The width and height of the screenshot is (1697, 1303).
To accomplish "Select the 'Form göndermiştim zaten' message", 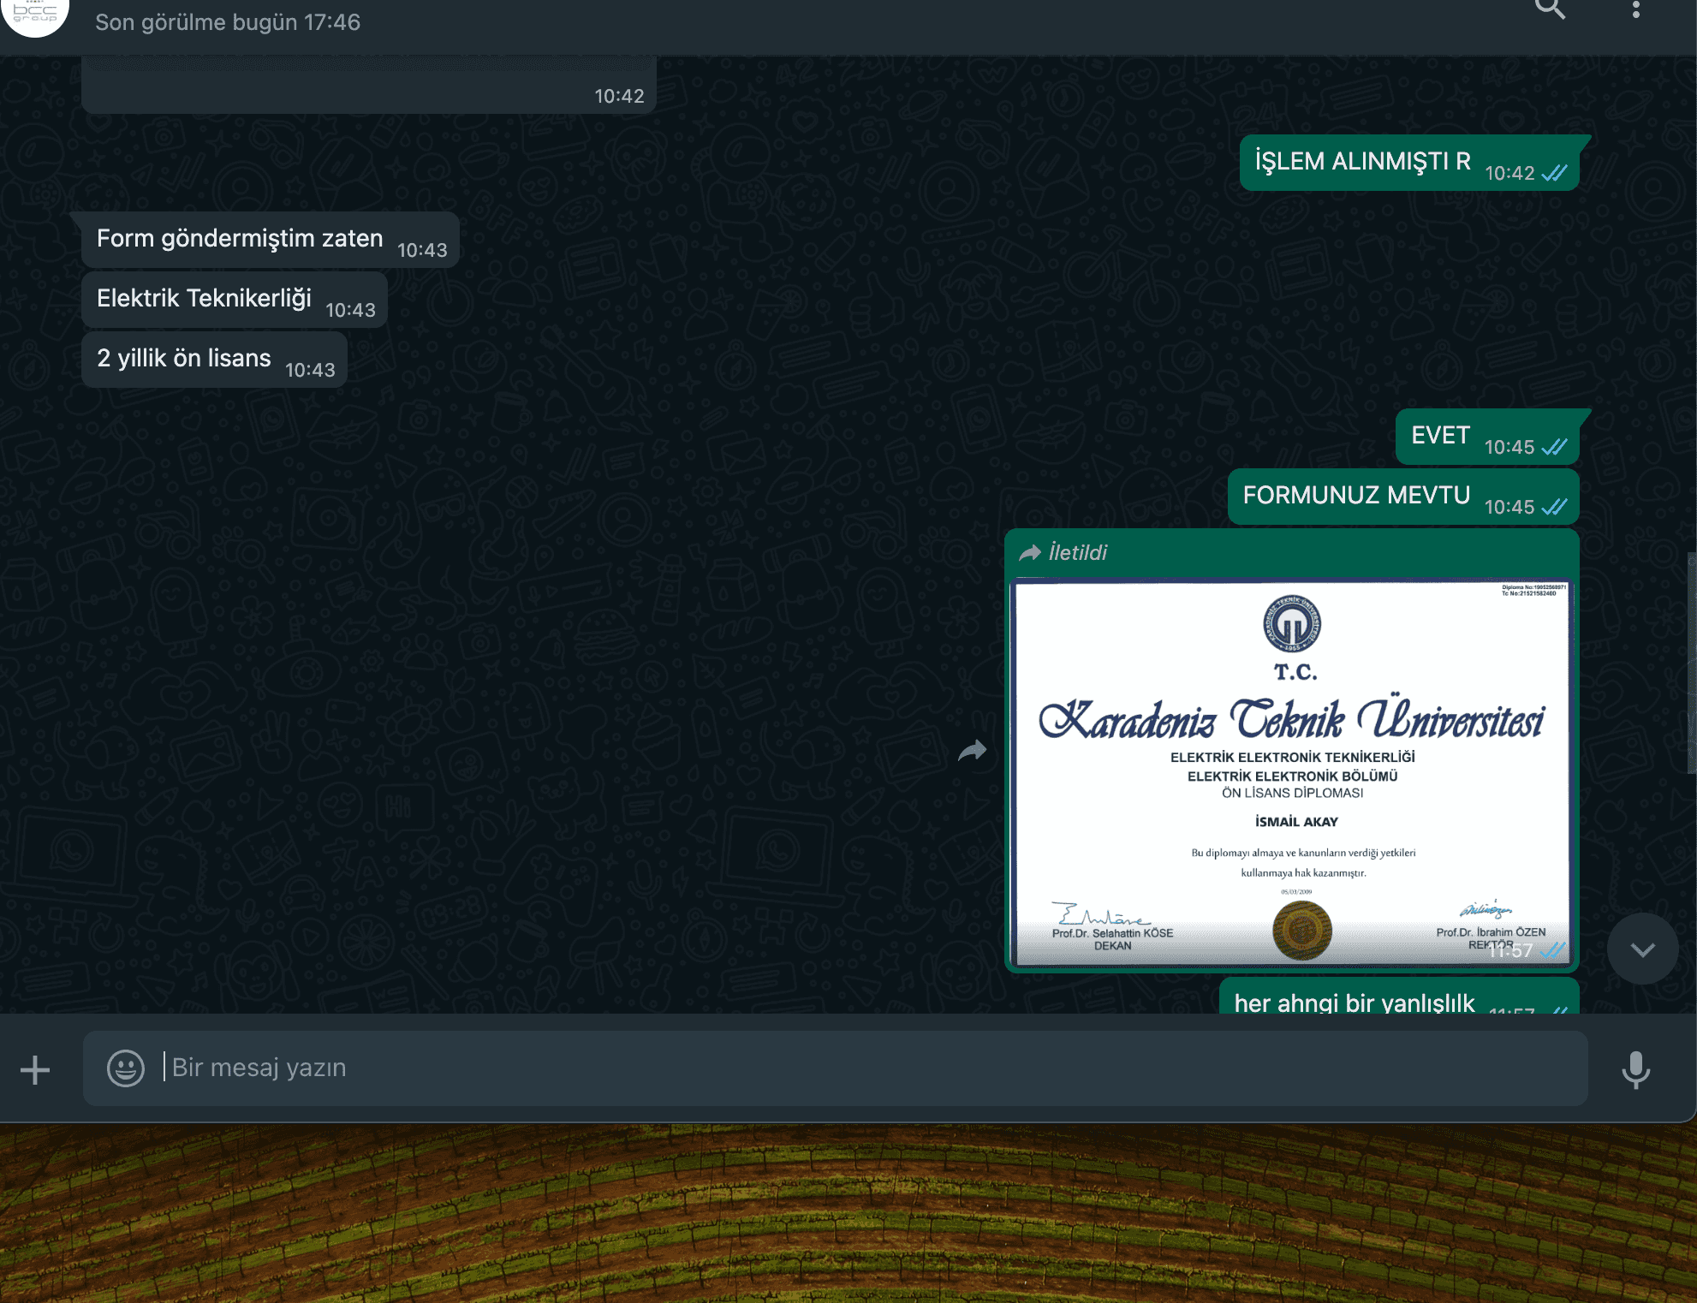I will coord(271,240).
